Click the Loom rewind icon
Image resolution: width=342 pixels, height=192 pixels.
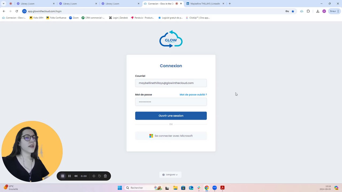click(x=76, y=176)
